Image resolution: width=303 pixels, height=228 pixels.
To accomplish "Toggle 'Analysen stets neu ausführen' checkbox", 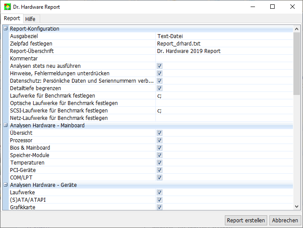I will pyautogui.click(x=160, y=66).
